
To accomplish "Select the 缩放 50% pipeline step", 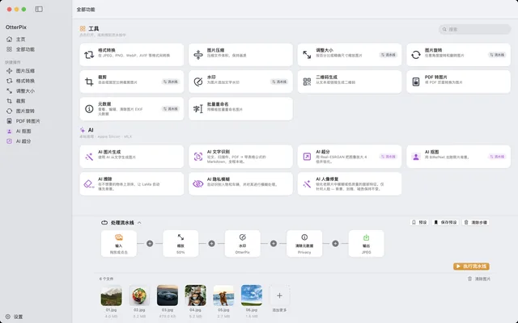I will 180,244.
